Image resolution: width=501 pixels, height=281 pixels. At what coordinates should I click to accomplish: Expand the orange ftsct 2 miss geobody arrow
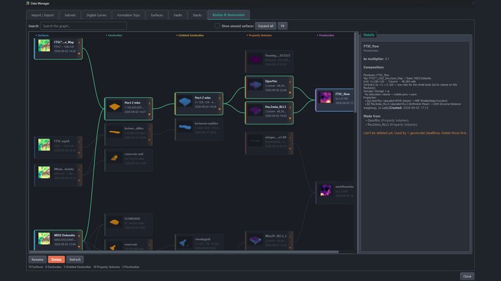pos(149,114)
